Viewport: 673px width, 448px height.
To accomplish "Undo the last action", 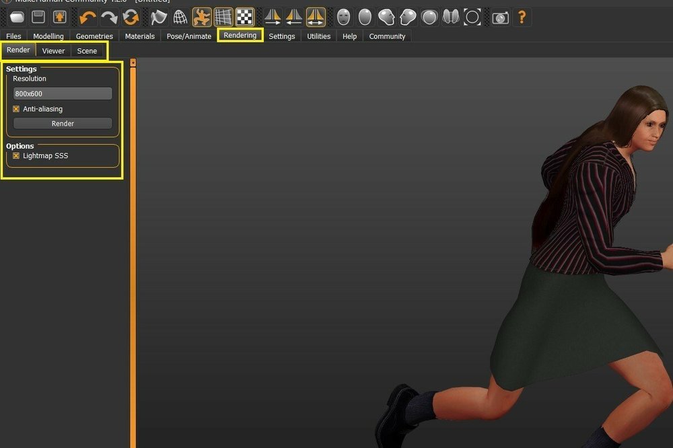I will [x=87, y=17].
